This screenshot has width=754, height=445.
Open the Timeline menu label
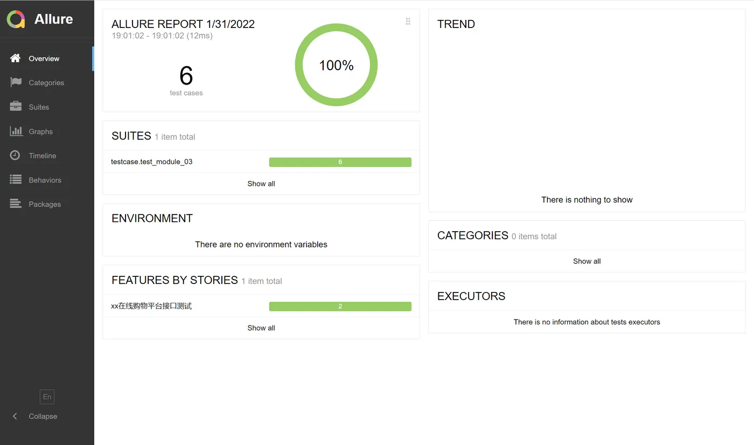pos(43,155)
